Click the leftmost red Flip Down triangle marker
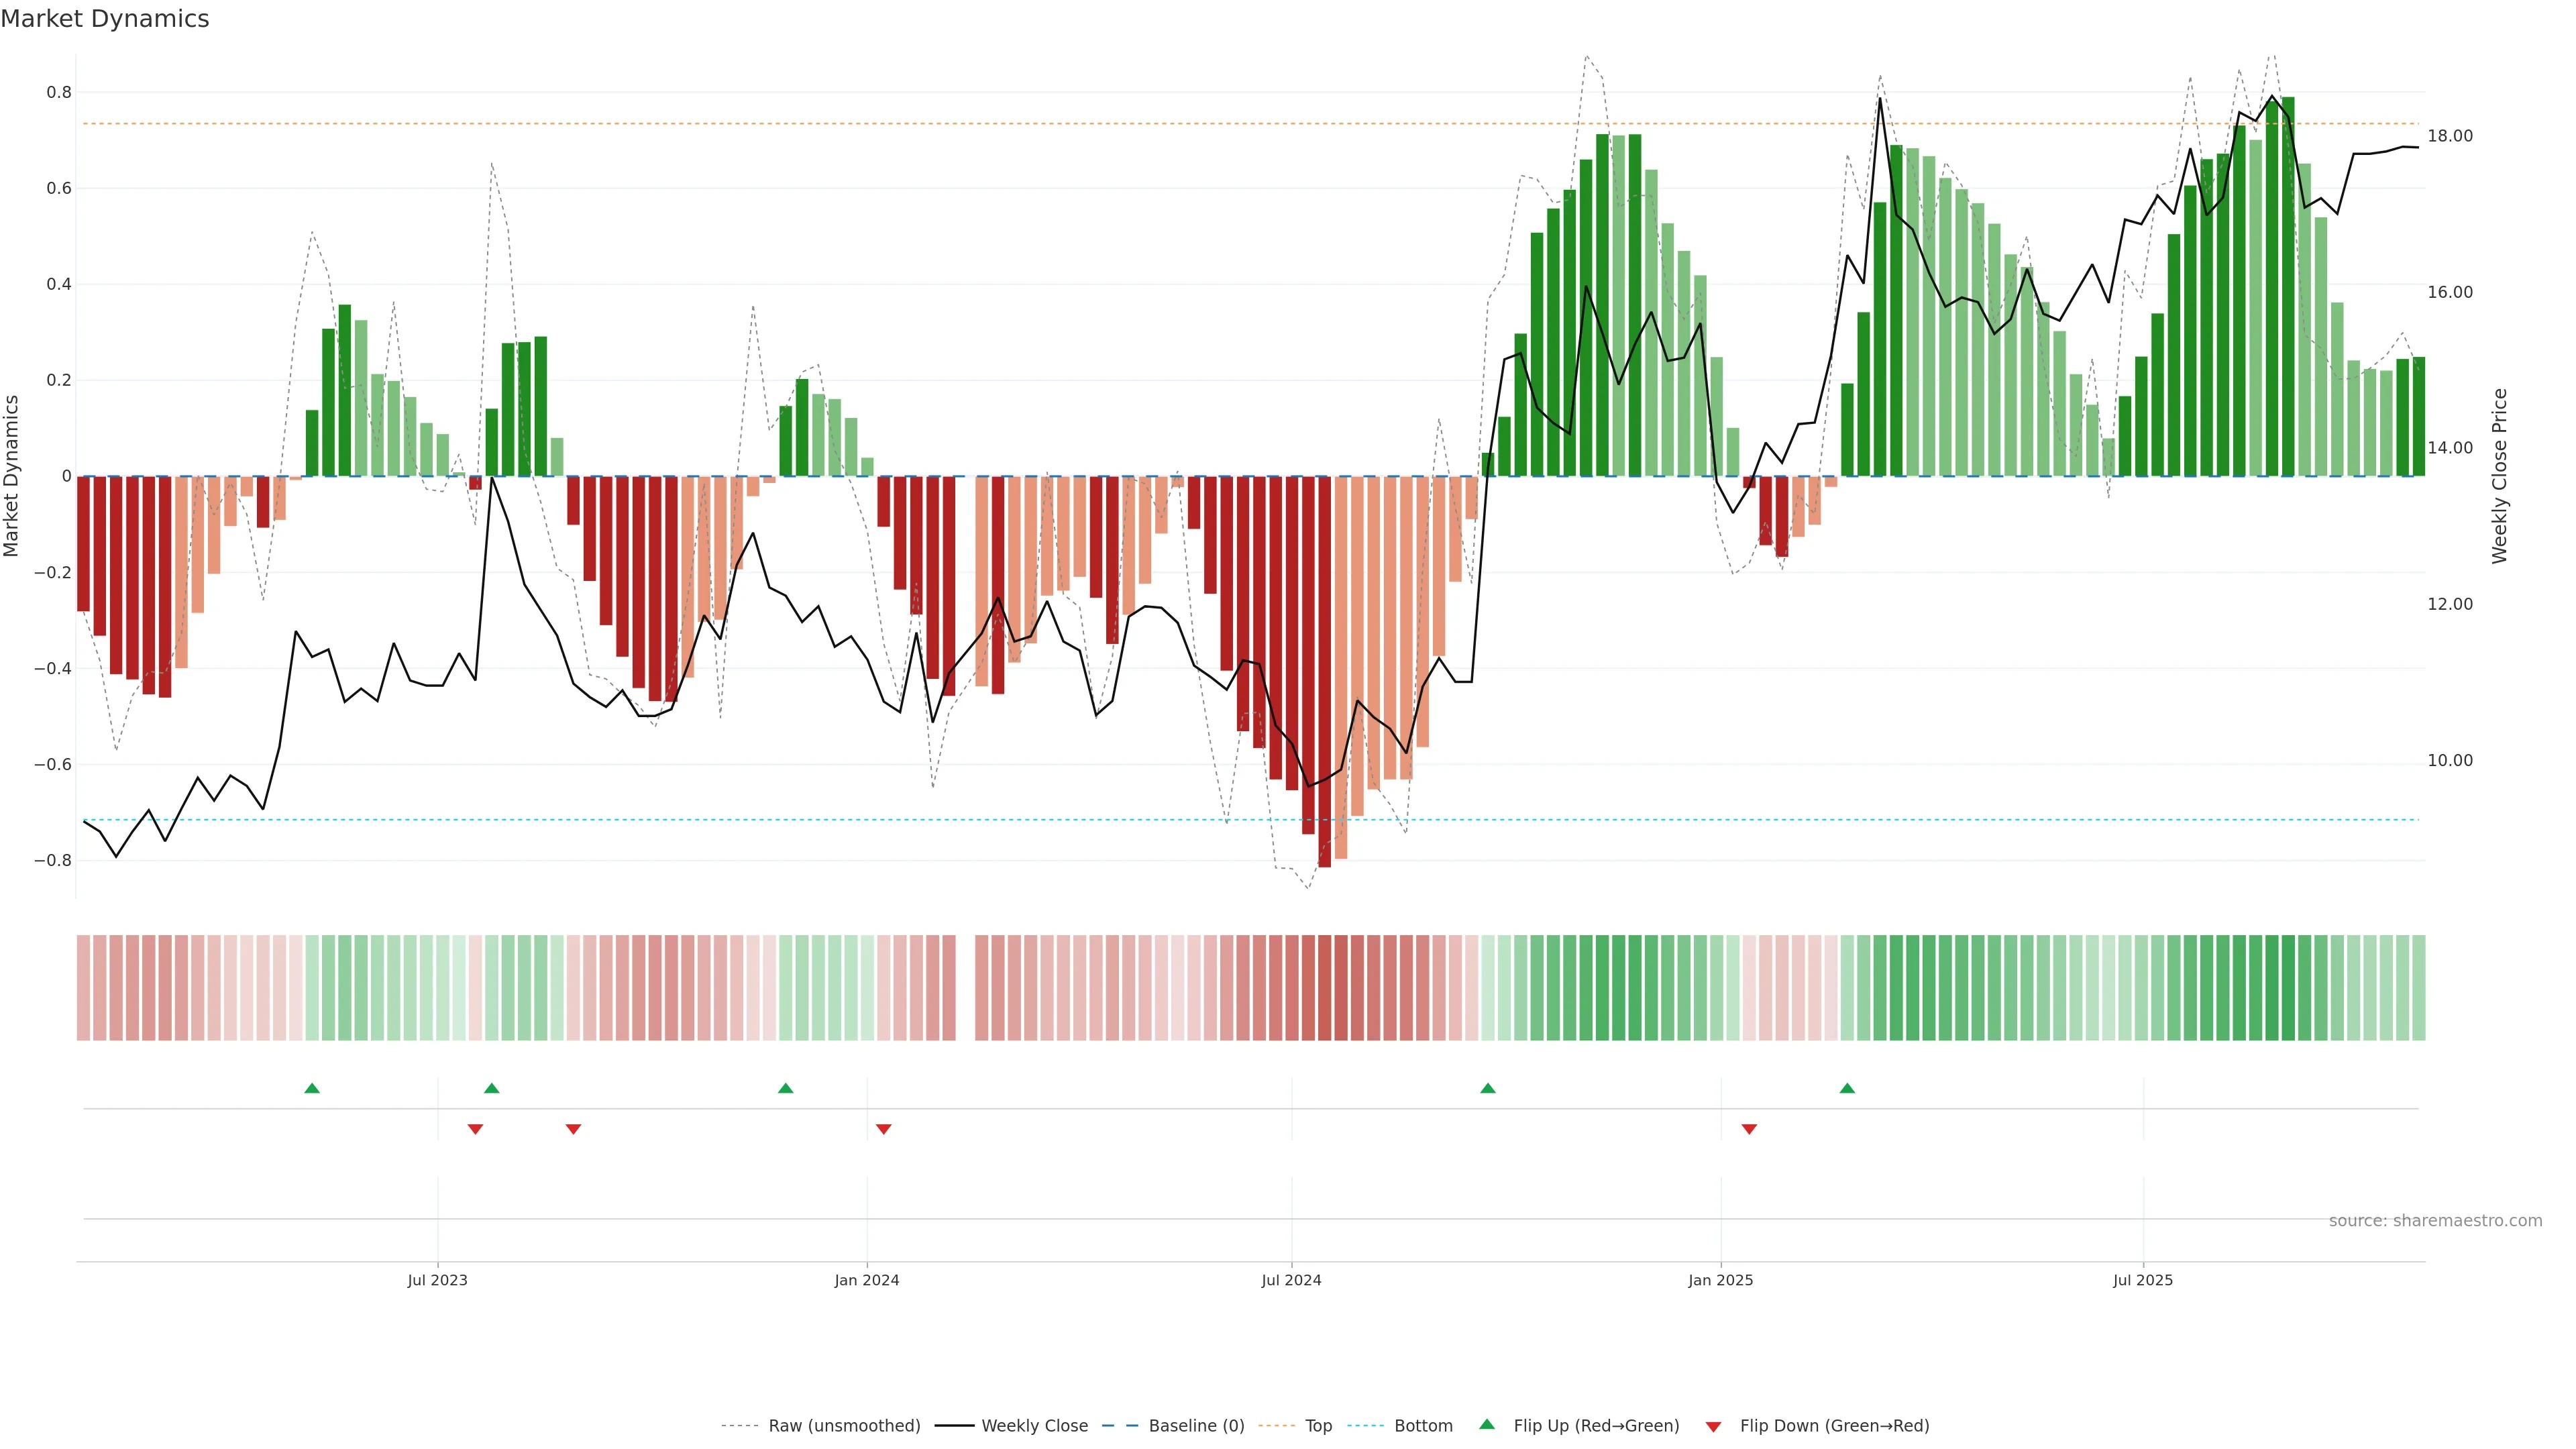The height and width of the screenshot is (1449, 2576). pyautogui.click(x=475, y=1129)
